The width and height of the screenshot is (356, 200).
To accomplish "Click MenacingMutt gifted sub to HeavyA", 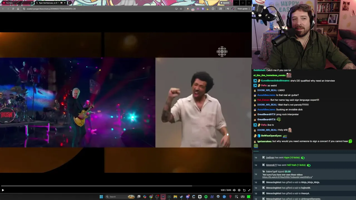I will tap(288, 193).
